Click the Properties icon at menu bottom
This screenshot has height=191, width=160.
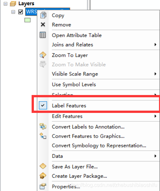[43, 186]
